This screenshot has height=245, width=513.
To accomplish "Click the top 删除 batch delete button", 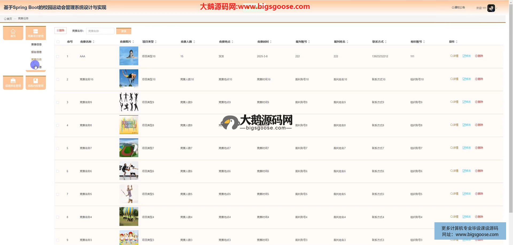I will pyautogui.click(x=60, y=31).
